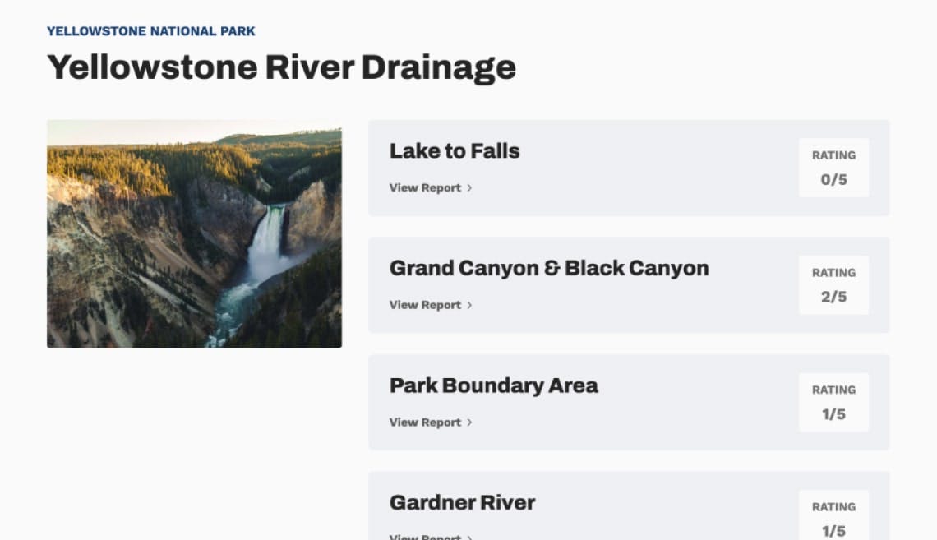View the Grand Canyon & Black Canyon report
Viewport: 937px width, 540px height.
click(425, 305)
